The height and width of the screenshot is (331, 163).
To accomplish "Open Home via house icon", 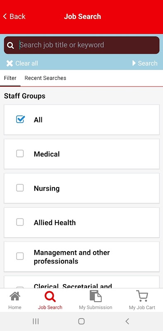I will (x=15, y=296).
